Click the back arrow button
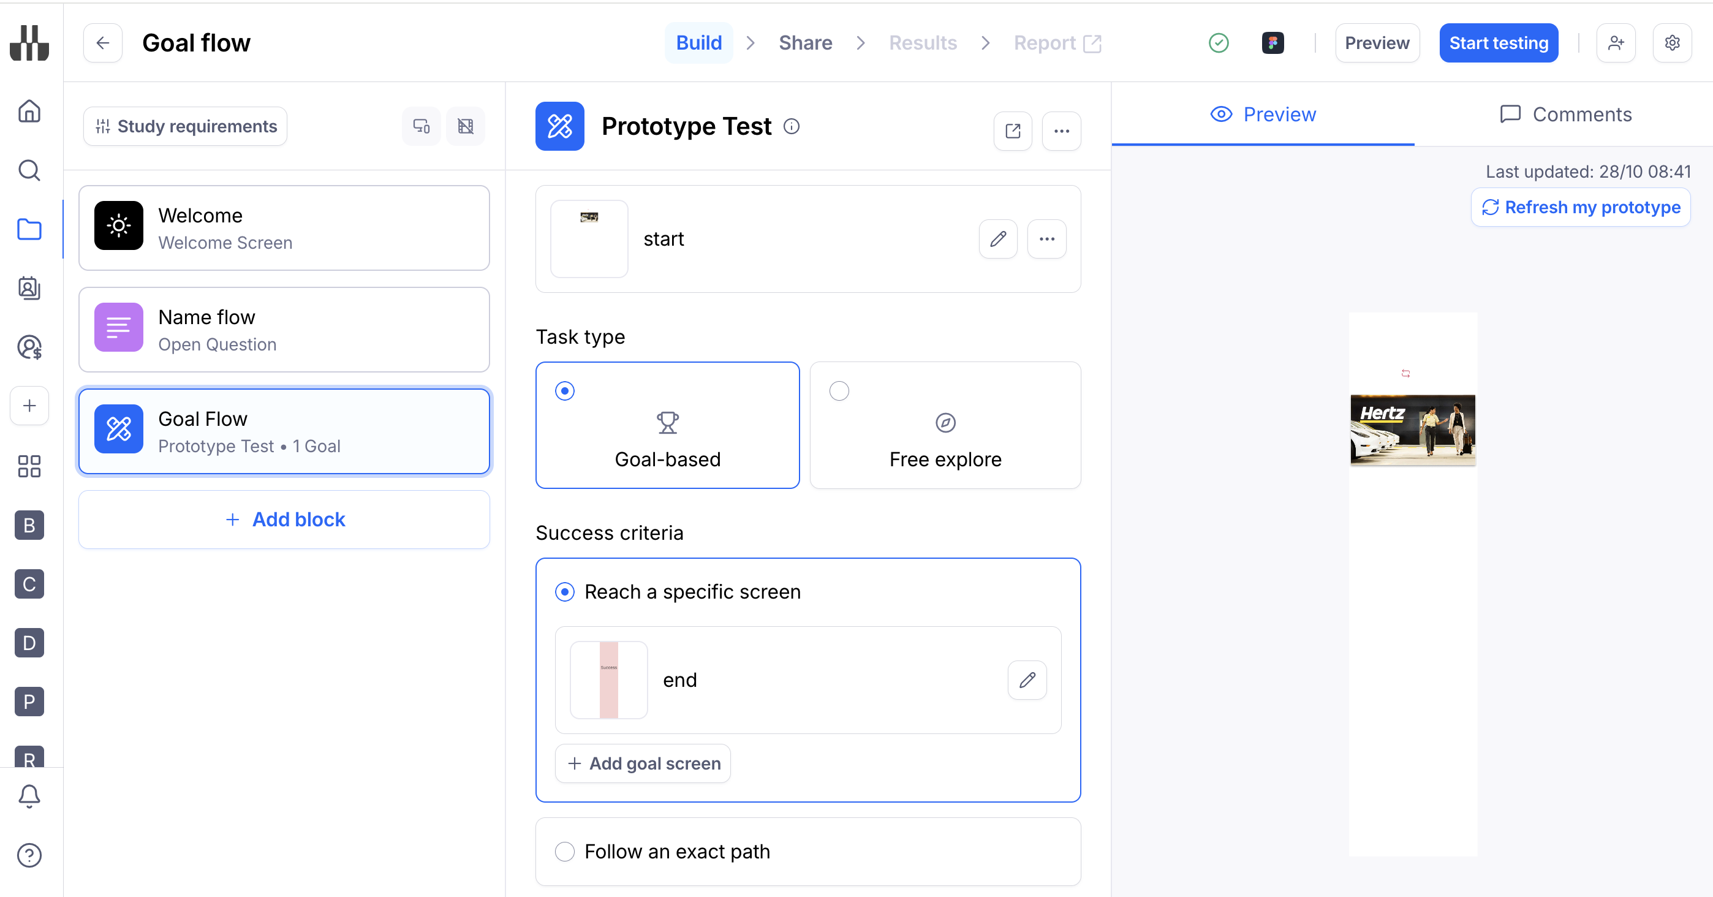The height and width of the screenshot is (897, 1713). click(102, 44)
